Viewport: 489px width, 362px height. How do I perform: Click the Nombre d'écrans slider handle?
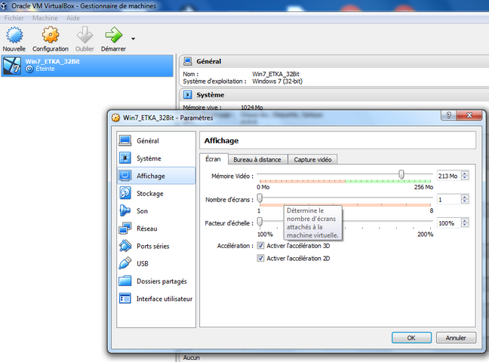tap(260, 198)
